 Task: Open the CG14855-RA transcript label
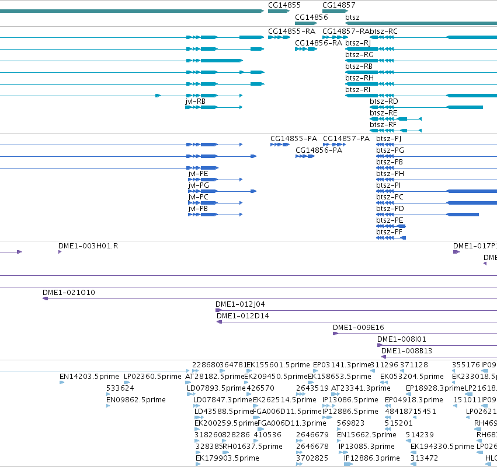(291, 31)
